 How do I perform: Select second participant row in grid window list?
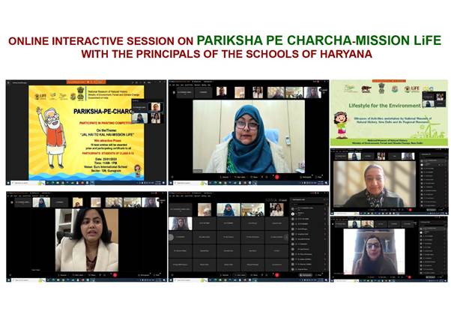coord(309,214)
